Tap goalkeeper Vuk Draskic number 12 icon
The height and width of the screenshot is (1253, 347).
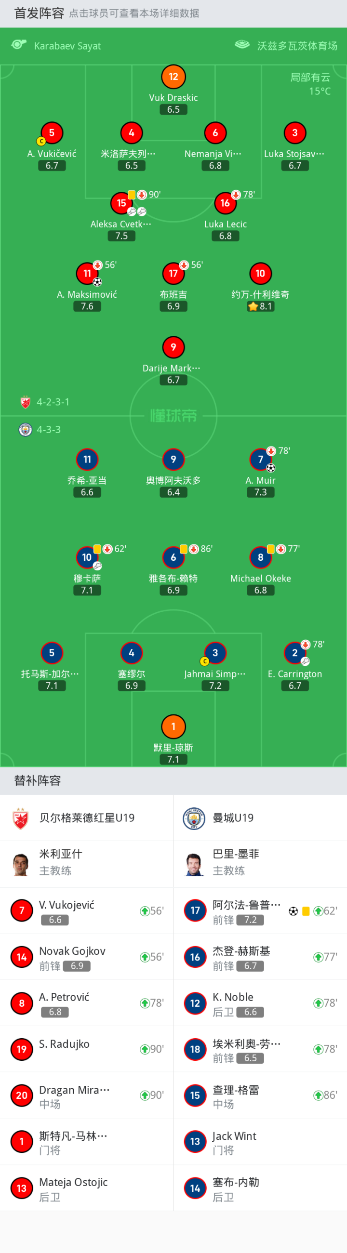coord(173,77)
